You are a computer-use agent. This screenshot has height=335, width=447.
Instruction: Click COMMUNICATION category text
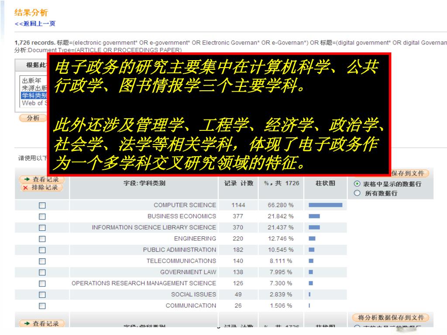coord(191,305)
